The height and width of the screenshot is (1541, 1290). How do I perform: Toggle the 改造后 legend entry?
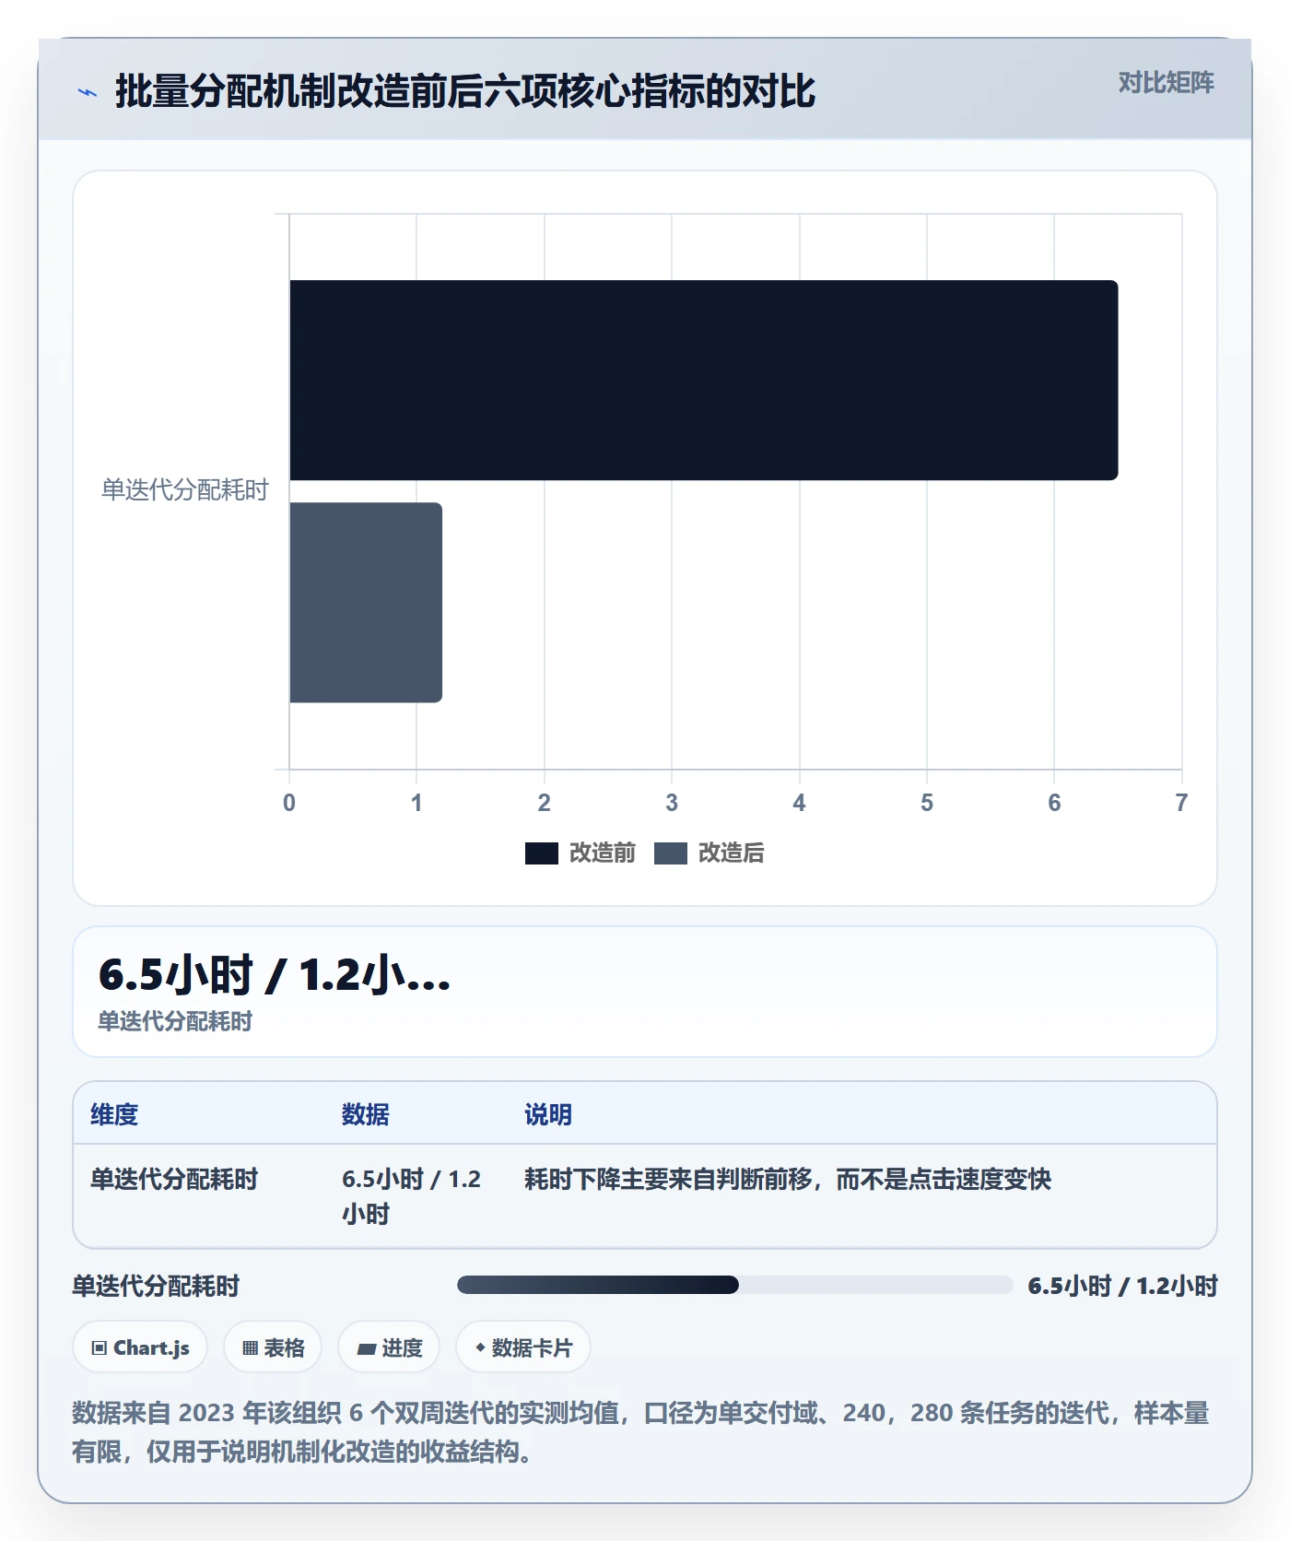tap(709, 853)
